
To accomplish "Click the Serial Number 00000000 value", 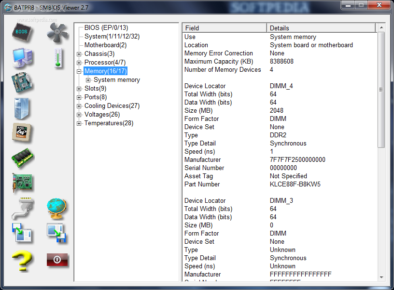I will [x=283, y=168].
